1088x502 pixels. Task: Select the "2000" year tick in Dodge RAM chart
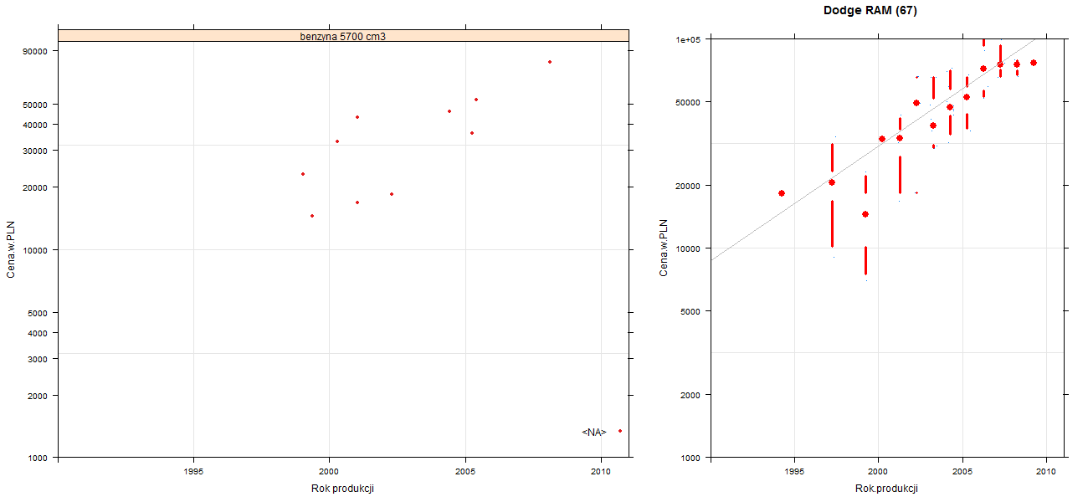coord(878,472)
